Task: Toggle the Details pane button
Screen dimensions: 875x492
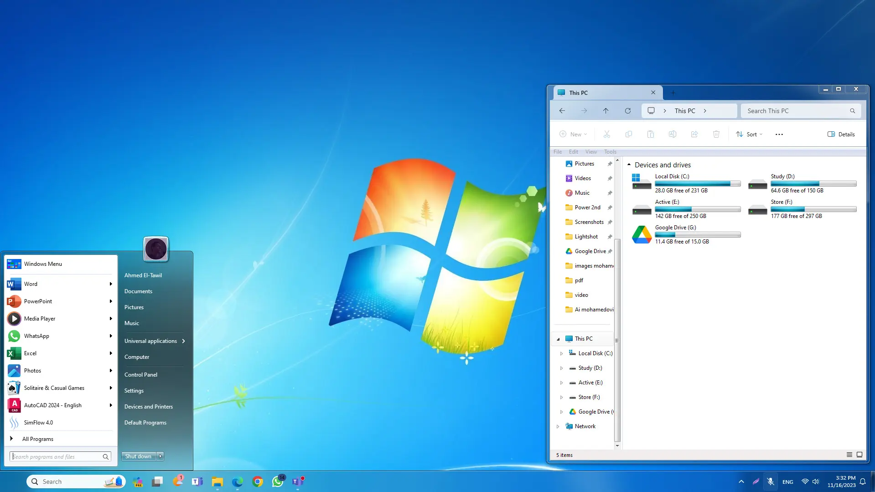Action: (841, 134)
